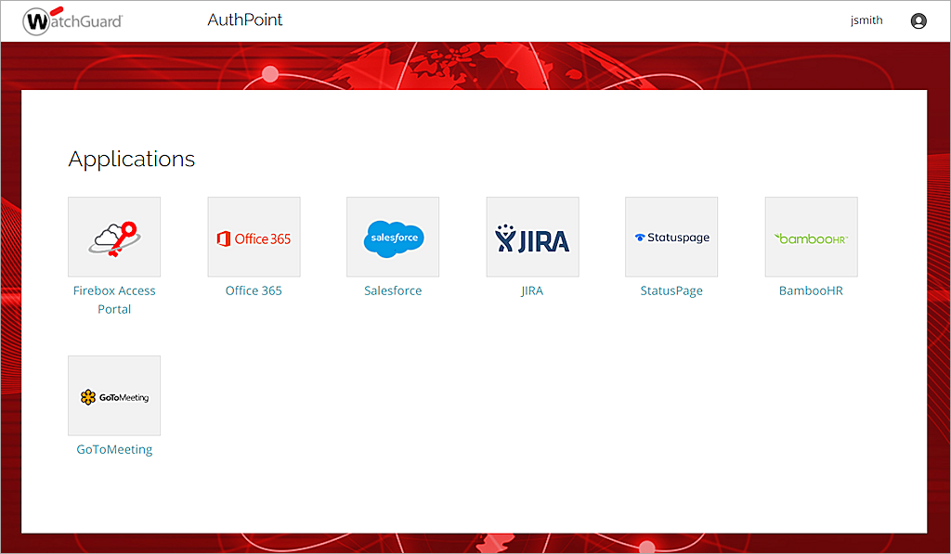Viewport: 951px width, 554px height.
Task: Click the Salesforce cloud logo tile
Action: pos(393,237)
